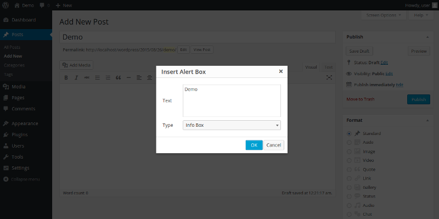The width and height of the screenshot is (439, 219).
Task: Click OK in the Insert Alert Box dialog
Action: click(254, 145)
